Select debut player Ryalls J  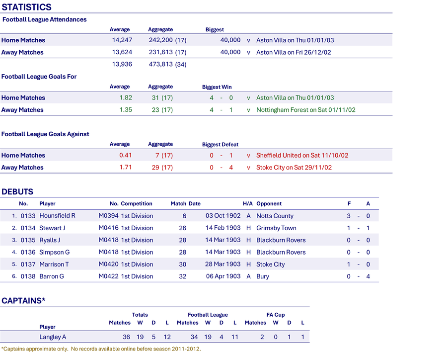click(x=50, y=240)
